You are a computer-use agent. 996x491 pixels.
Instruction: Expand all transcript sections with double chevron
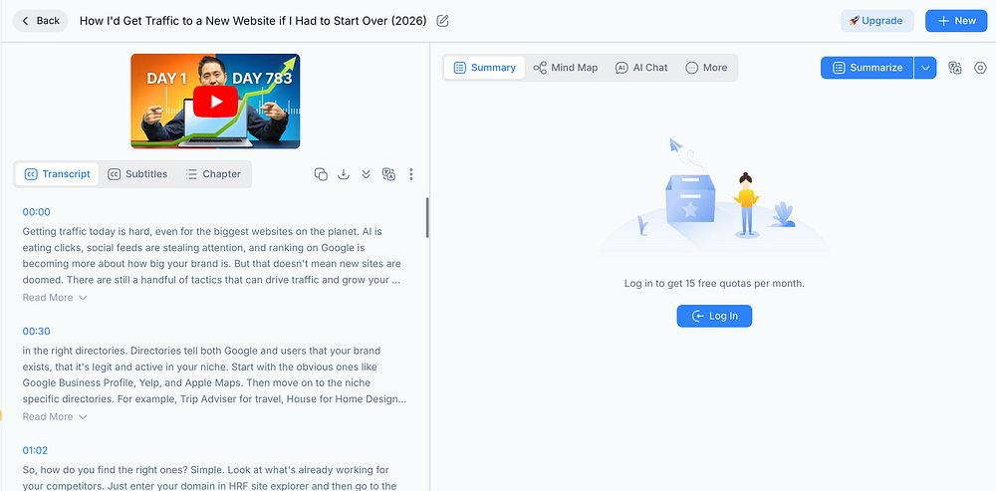coord(366,174)
